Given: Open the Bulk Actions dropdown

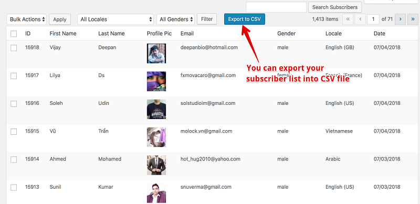Looking at the screenshot, I should pyautogui.click(x=27, y=19).
